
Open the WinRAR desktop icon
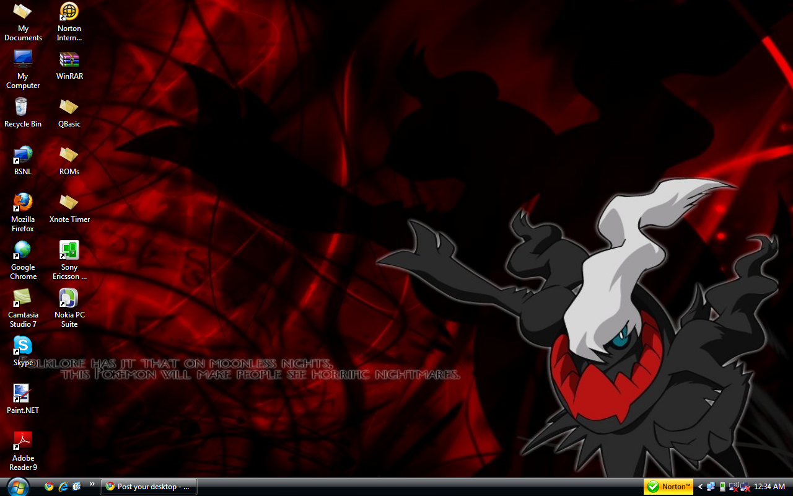point(69,60)
